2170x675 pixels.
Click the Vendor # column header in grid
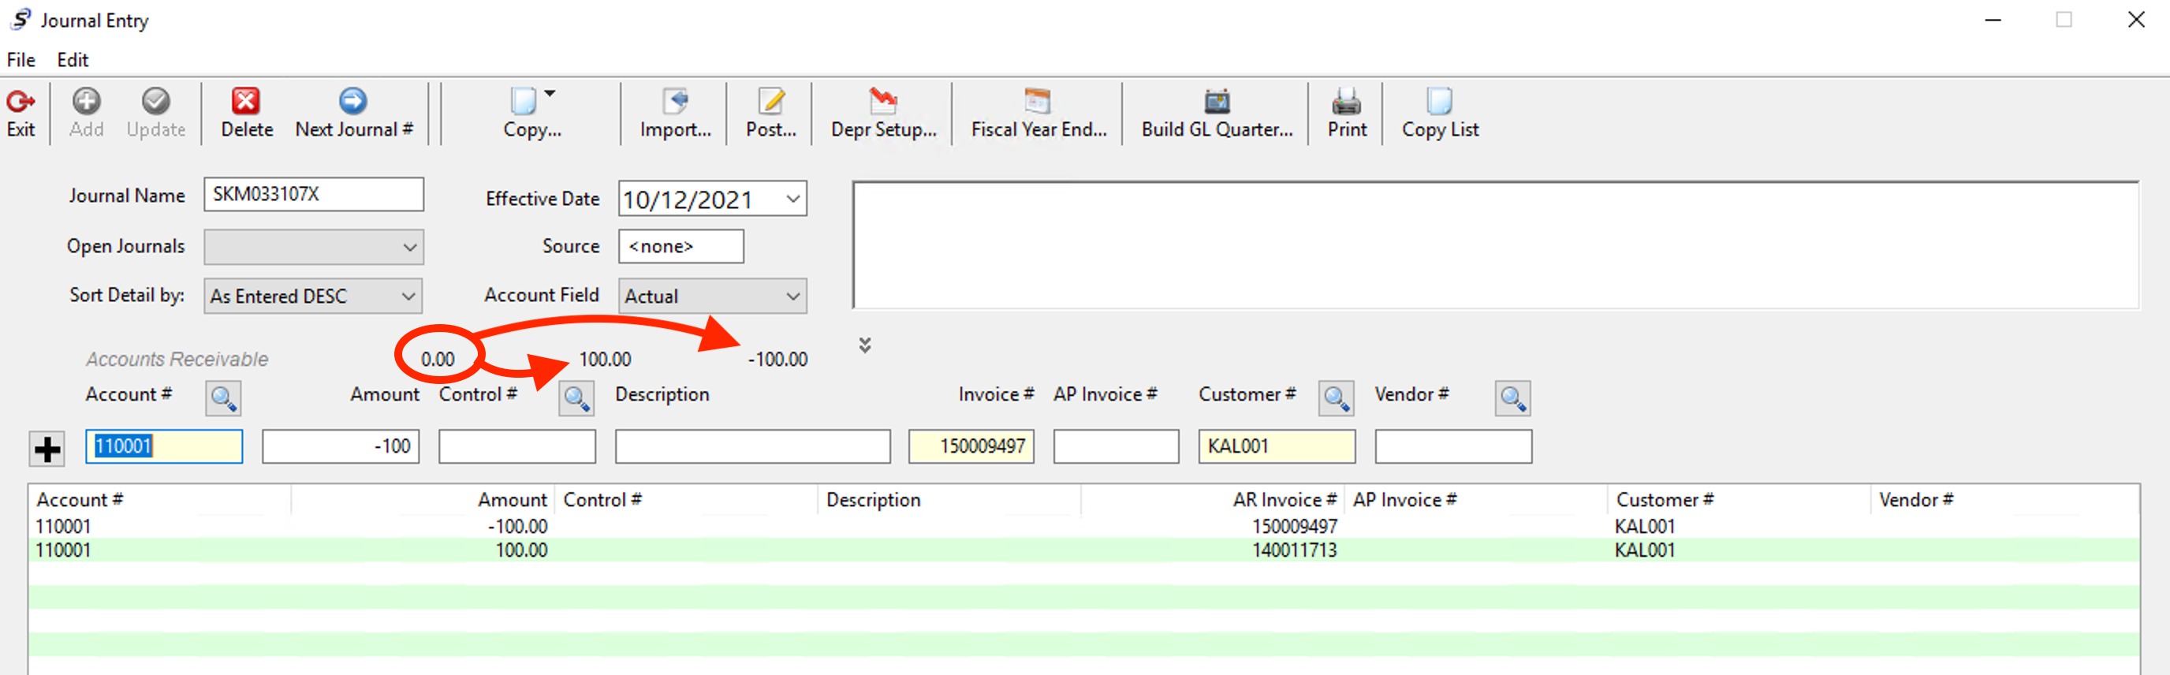coord(2004,500)
